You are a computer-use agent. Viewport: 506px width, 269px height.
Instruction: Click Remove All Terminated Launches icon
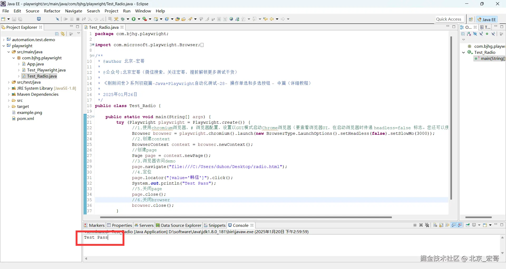[x=427, y=225]
